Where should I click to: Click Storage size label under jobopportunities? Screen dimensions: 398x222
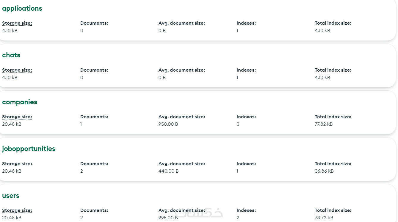pyautogui.click(x=17, y=164)
